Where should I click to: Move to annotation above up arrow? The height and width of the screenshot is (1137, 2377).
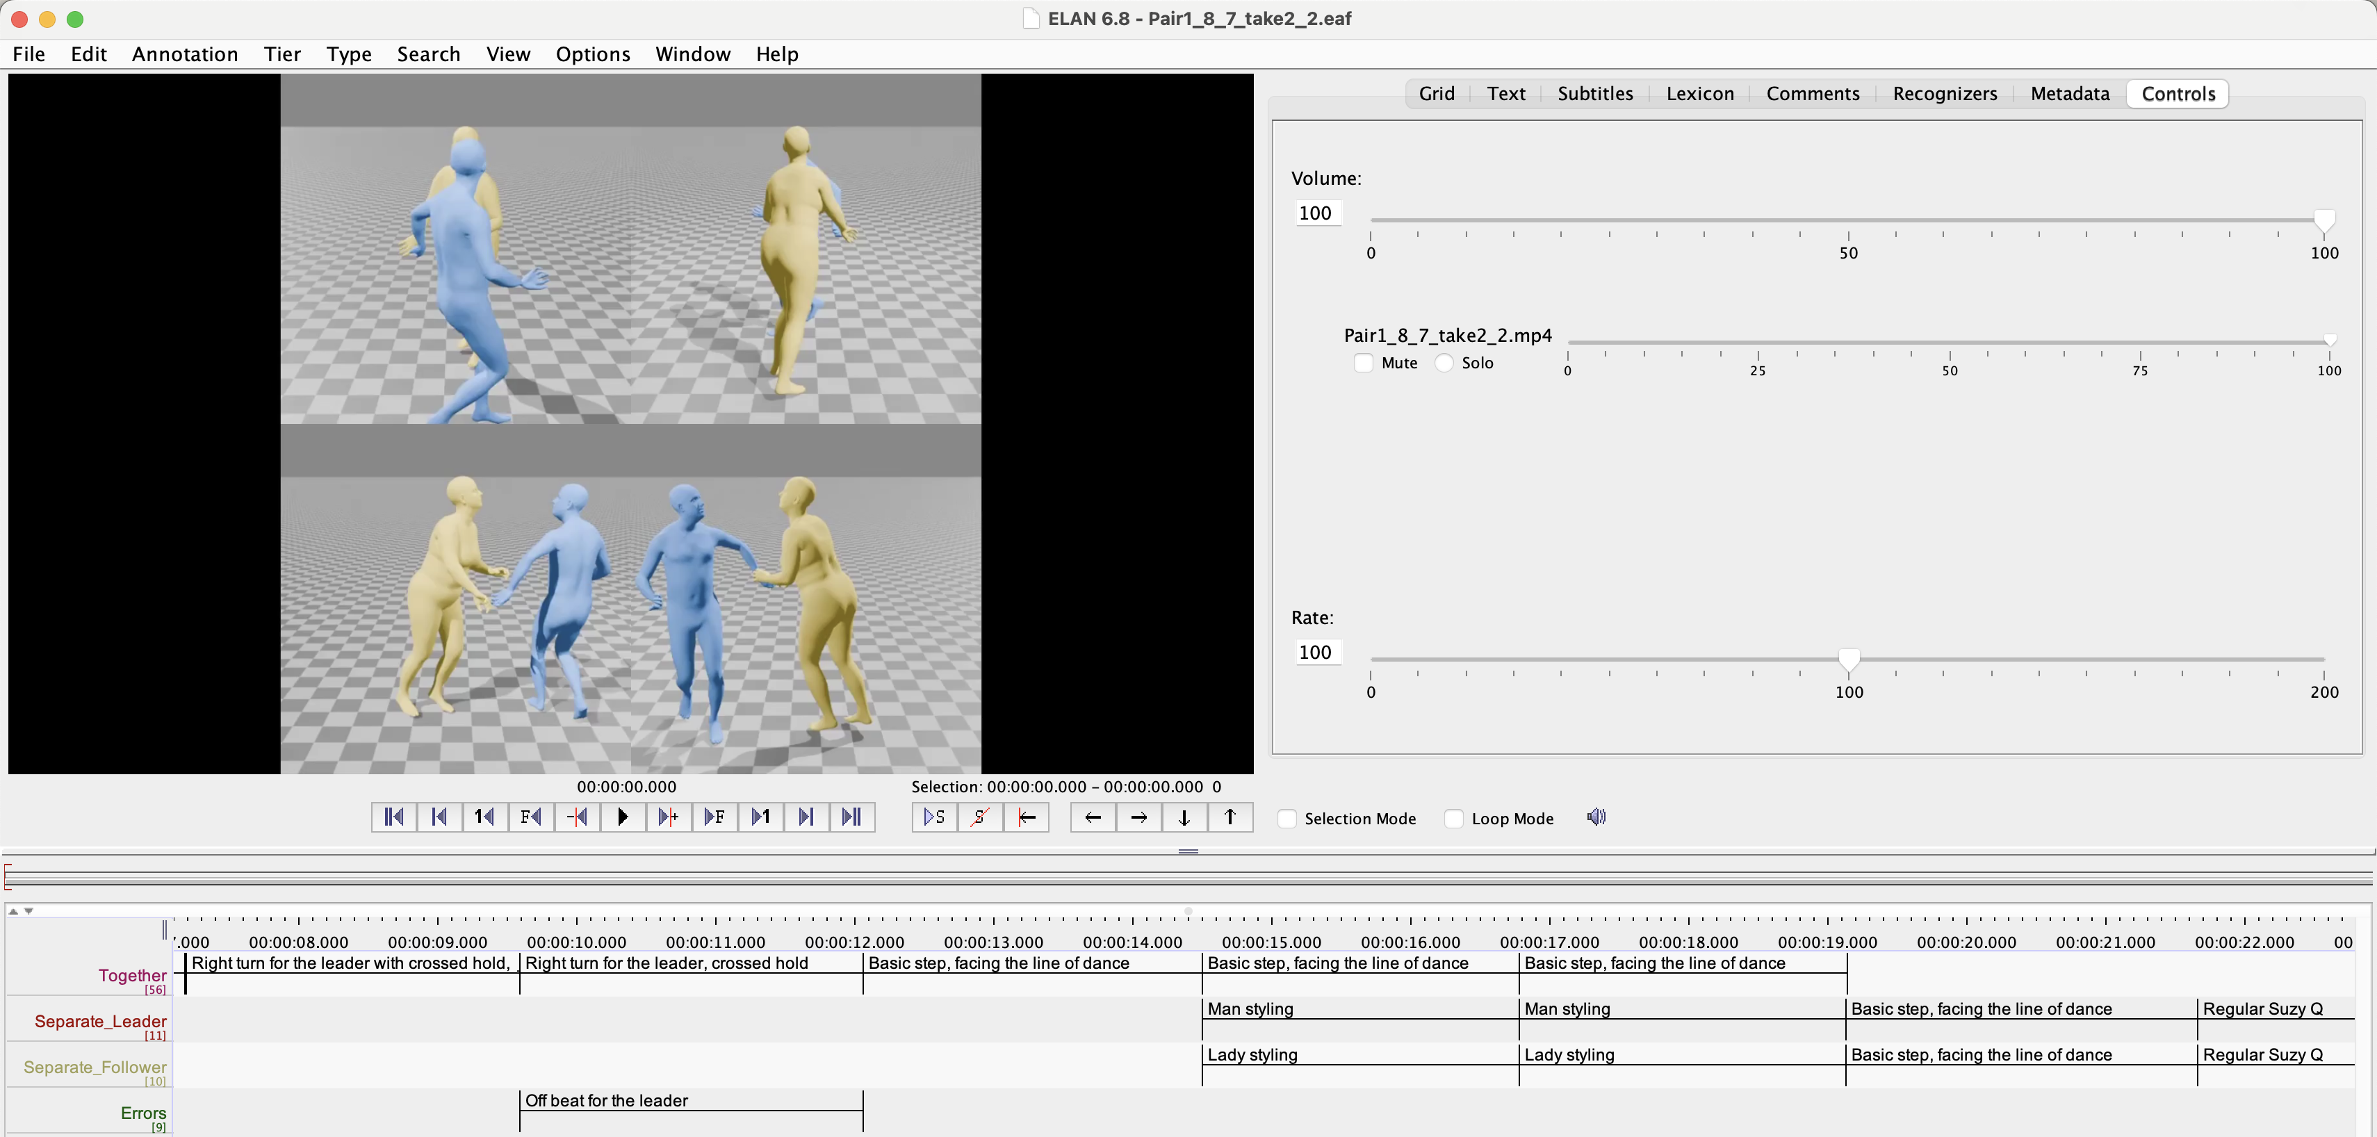point(1230,817)
